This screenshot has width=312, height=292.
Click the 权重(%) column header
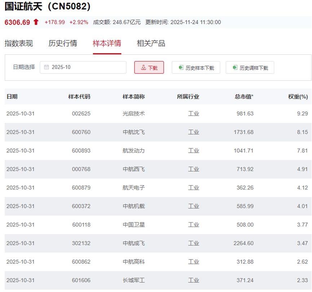pyautogui.click(x=298, y=97)
